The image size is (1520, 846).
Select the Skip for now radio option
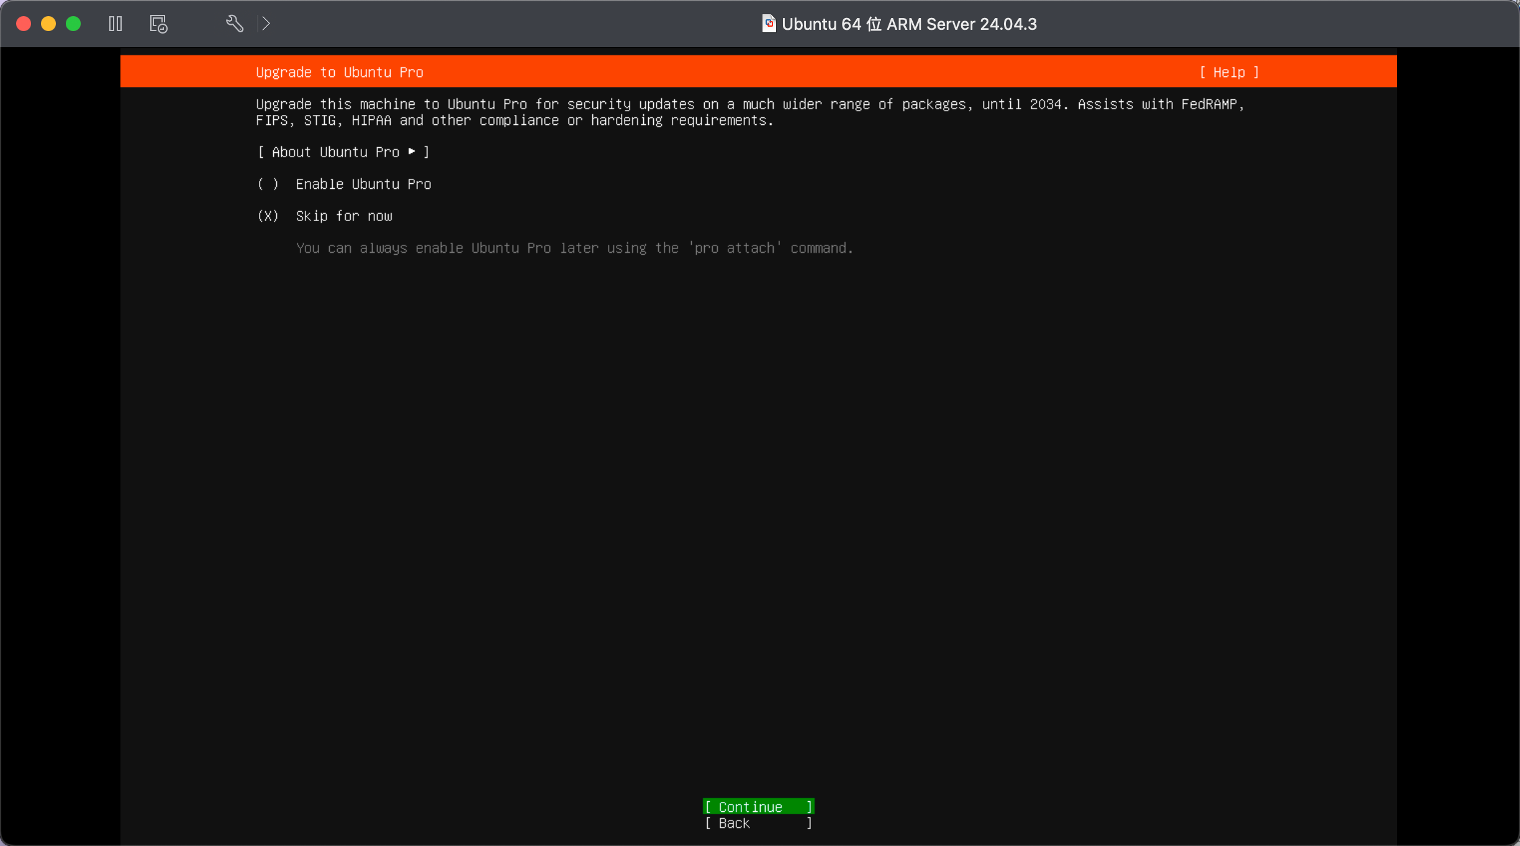pos(268,216)
